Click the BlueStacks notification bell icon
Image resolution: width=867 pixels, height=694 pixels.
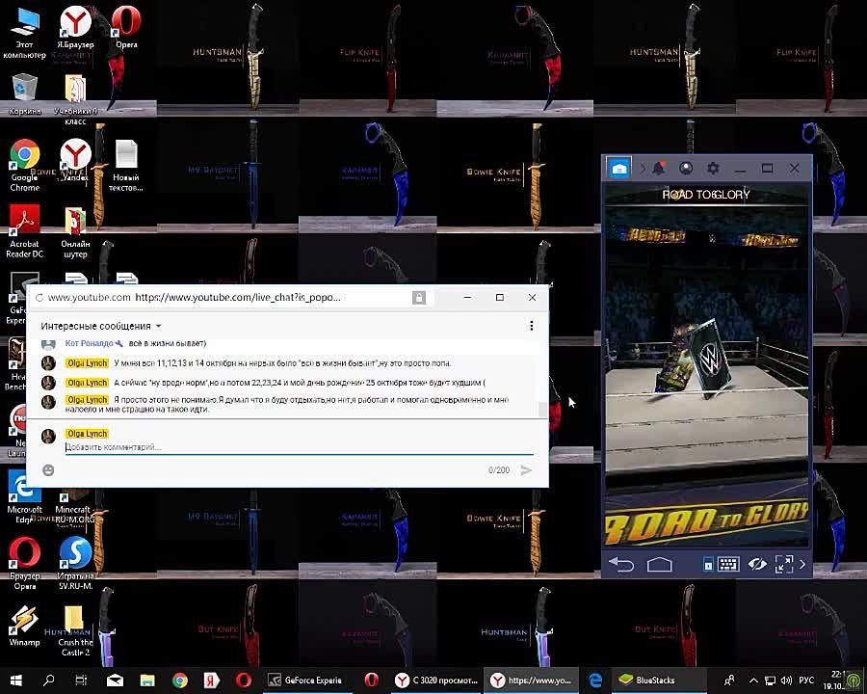659,168
